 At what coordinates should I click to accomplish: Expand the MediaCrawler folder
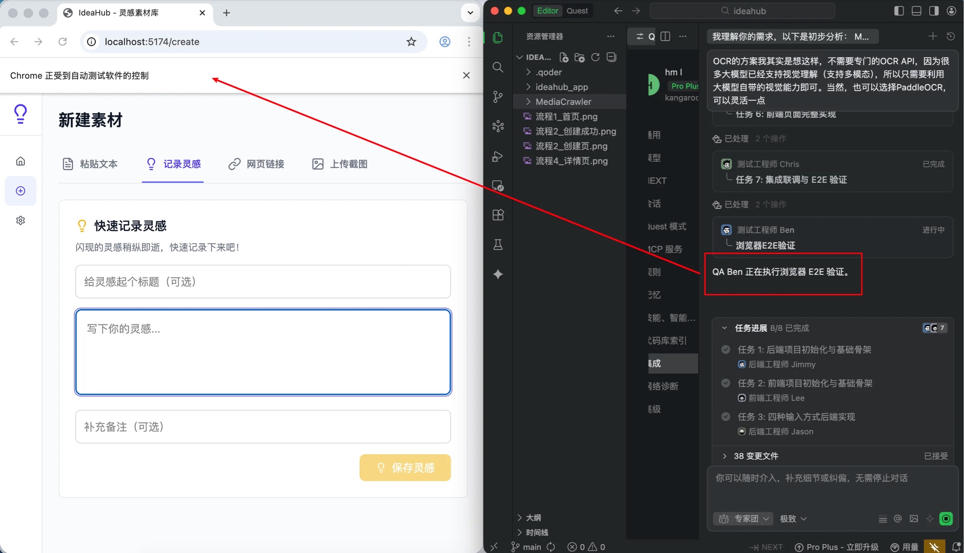point(563,102)
